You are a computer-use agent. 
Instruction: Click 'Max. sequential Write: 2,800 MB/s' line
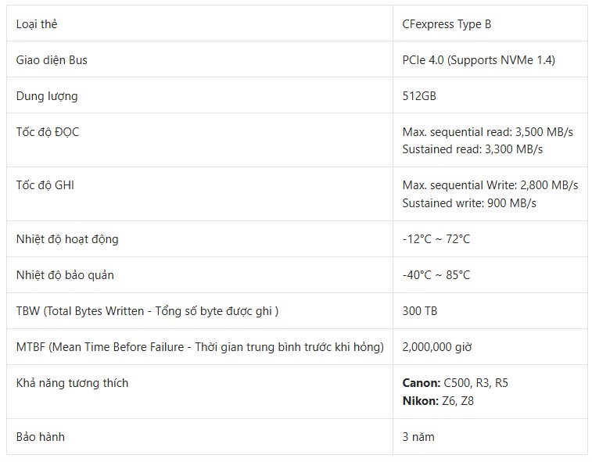pyautogui.click(x=490, y=185)
